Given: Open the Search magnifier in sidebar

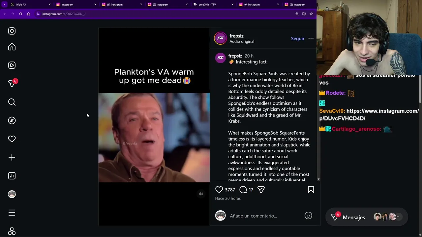Looking at the screenshot, I should point(12,102).
